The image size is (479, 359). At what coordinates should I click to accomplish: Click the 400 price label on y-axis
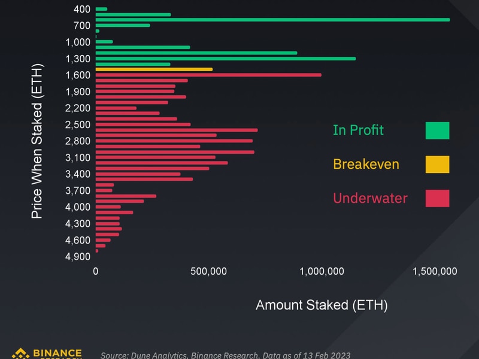tap(82, 10)
